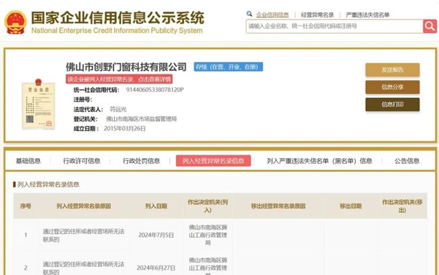Click the blue 存续 status badge
The height and width of the screenshot is (275, 439).
[228, 67]
